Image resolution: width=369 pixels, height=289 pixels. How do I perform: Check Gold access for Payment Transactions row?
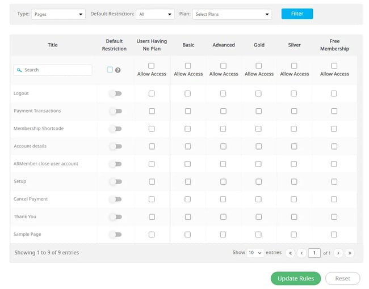[259, 111]
